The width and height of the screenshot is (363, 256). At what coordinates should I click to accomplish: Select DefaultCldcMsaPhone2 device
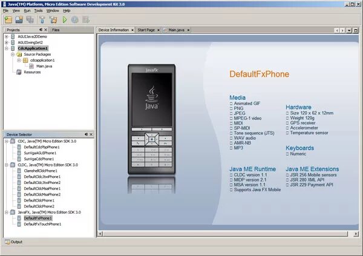(42, 195)
